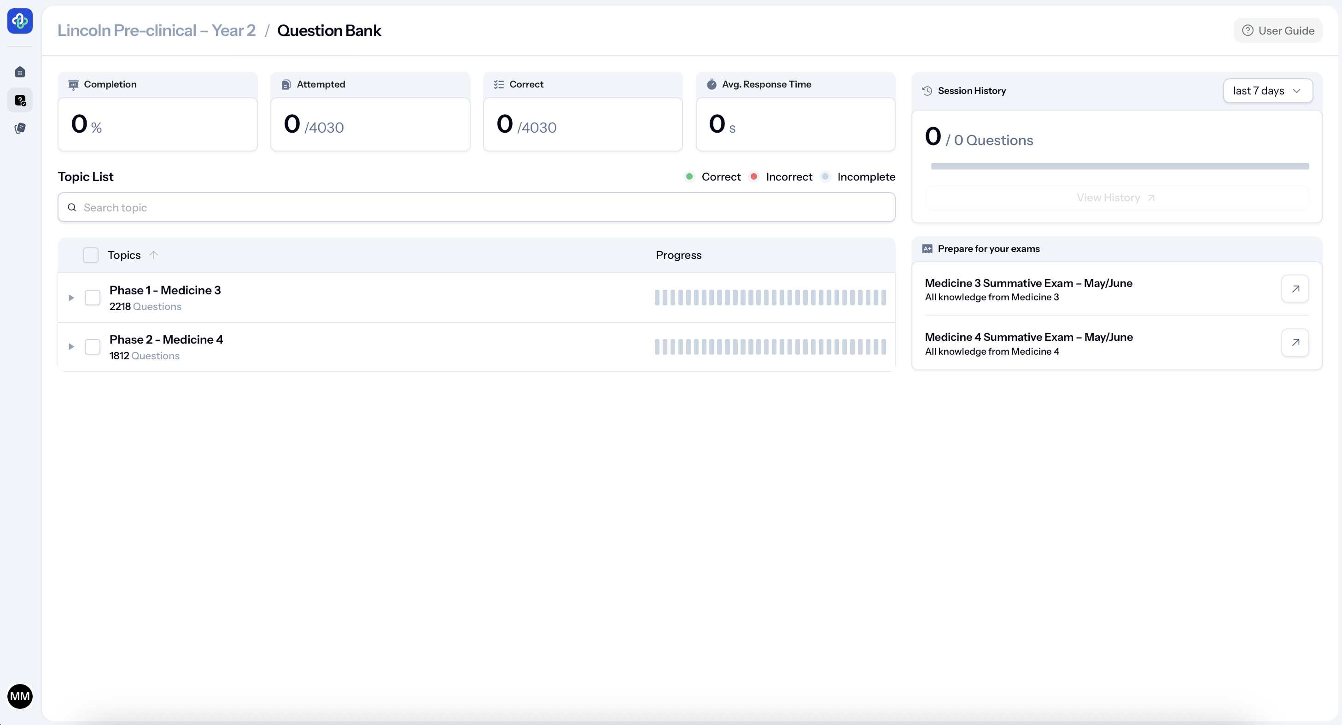Open the User Guide button
The height and width of the screenshot is (725, 1342).
coord(1278,30)
